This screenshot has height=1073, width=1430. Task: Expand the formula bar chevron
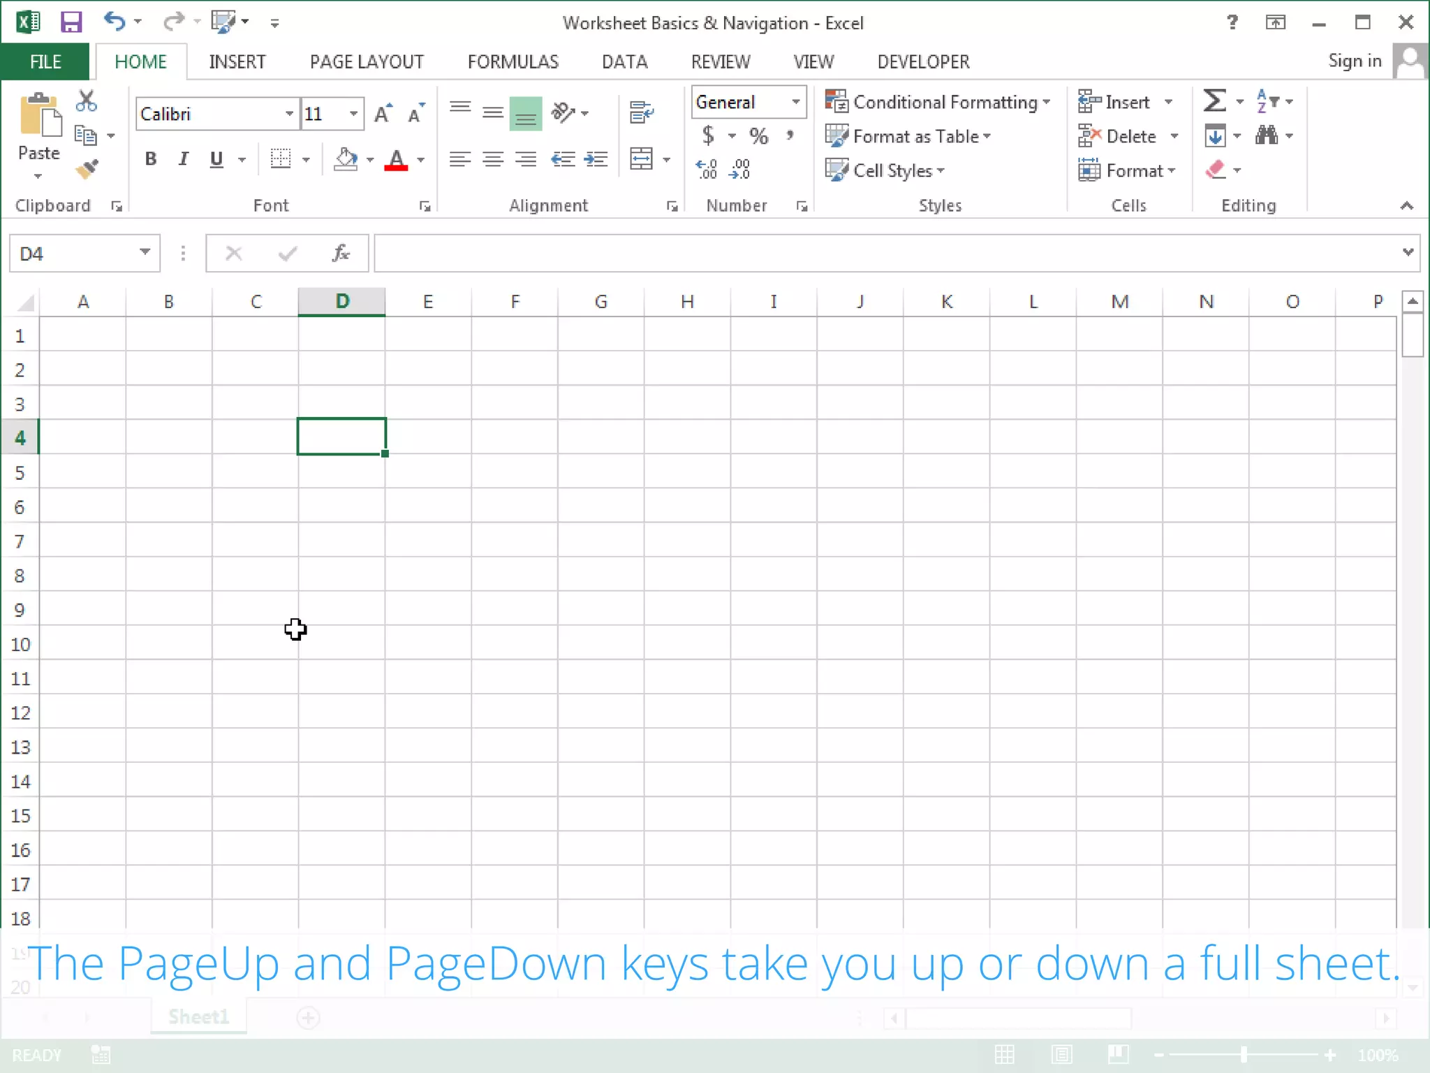click(1408, 252)
